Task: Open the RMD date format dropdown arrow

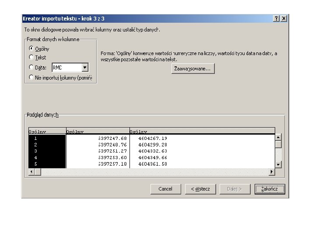Action: pos(85,68)
